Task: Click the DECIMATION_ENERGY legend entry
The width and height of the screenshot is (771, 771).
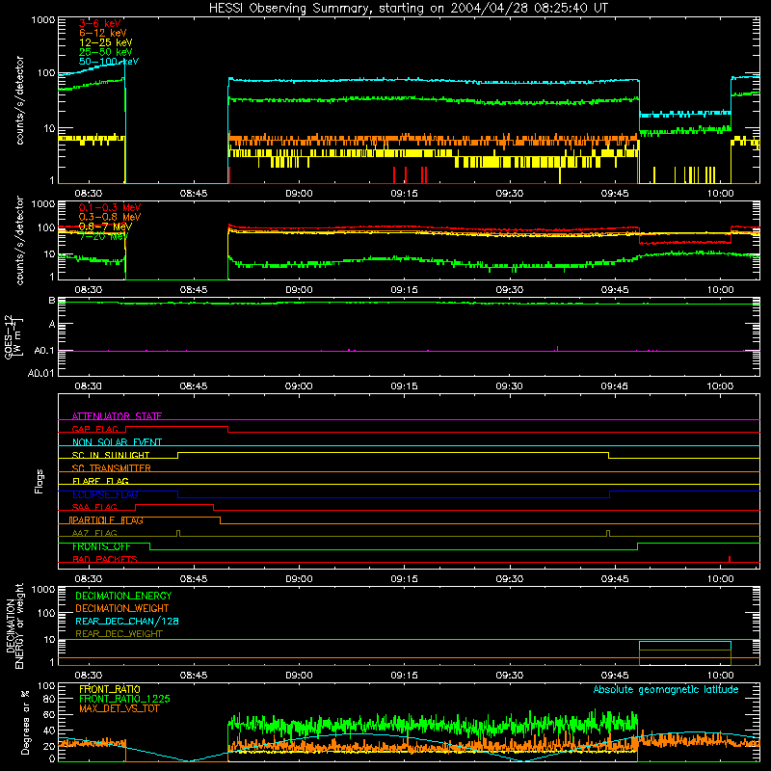Action: tap(123, 596)
